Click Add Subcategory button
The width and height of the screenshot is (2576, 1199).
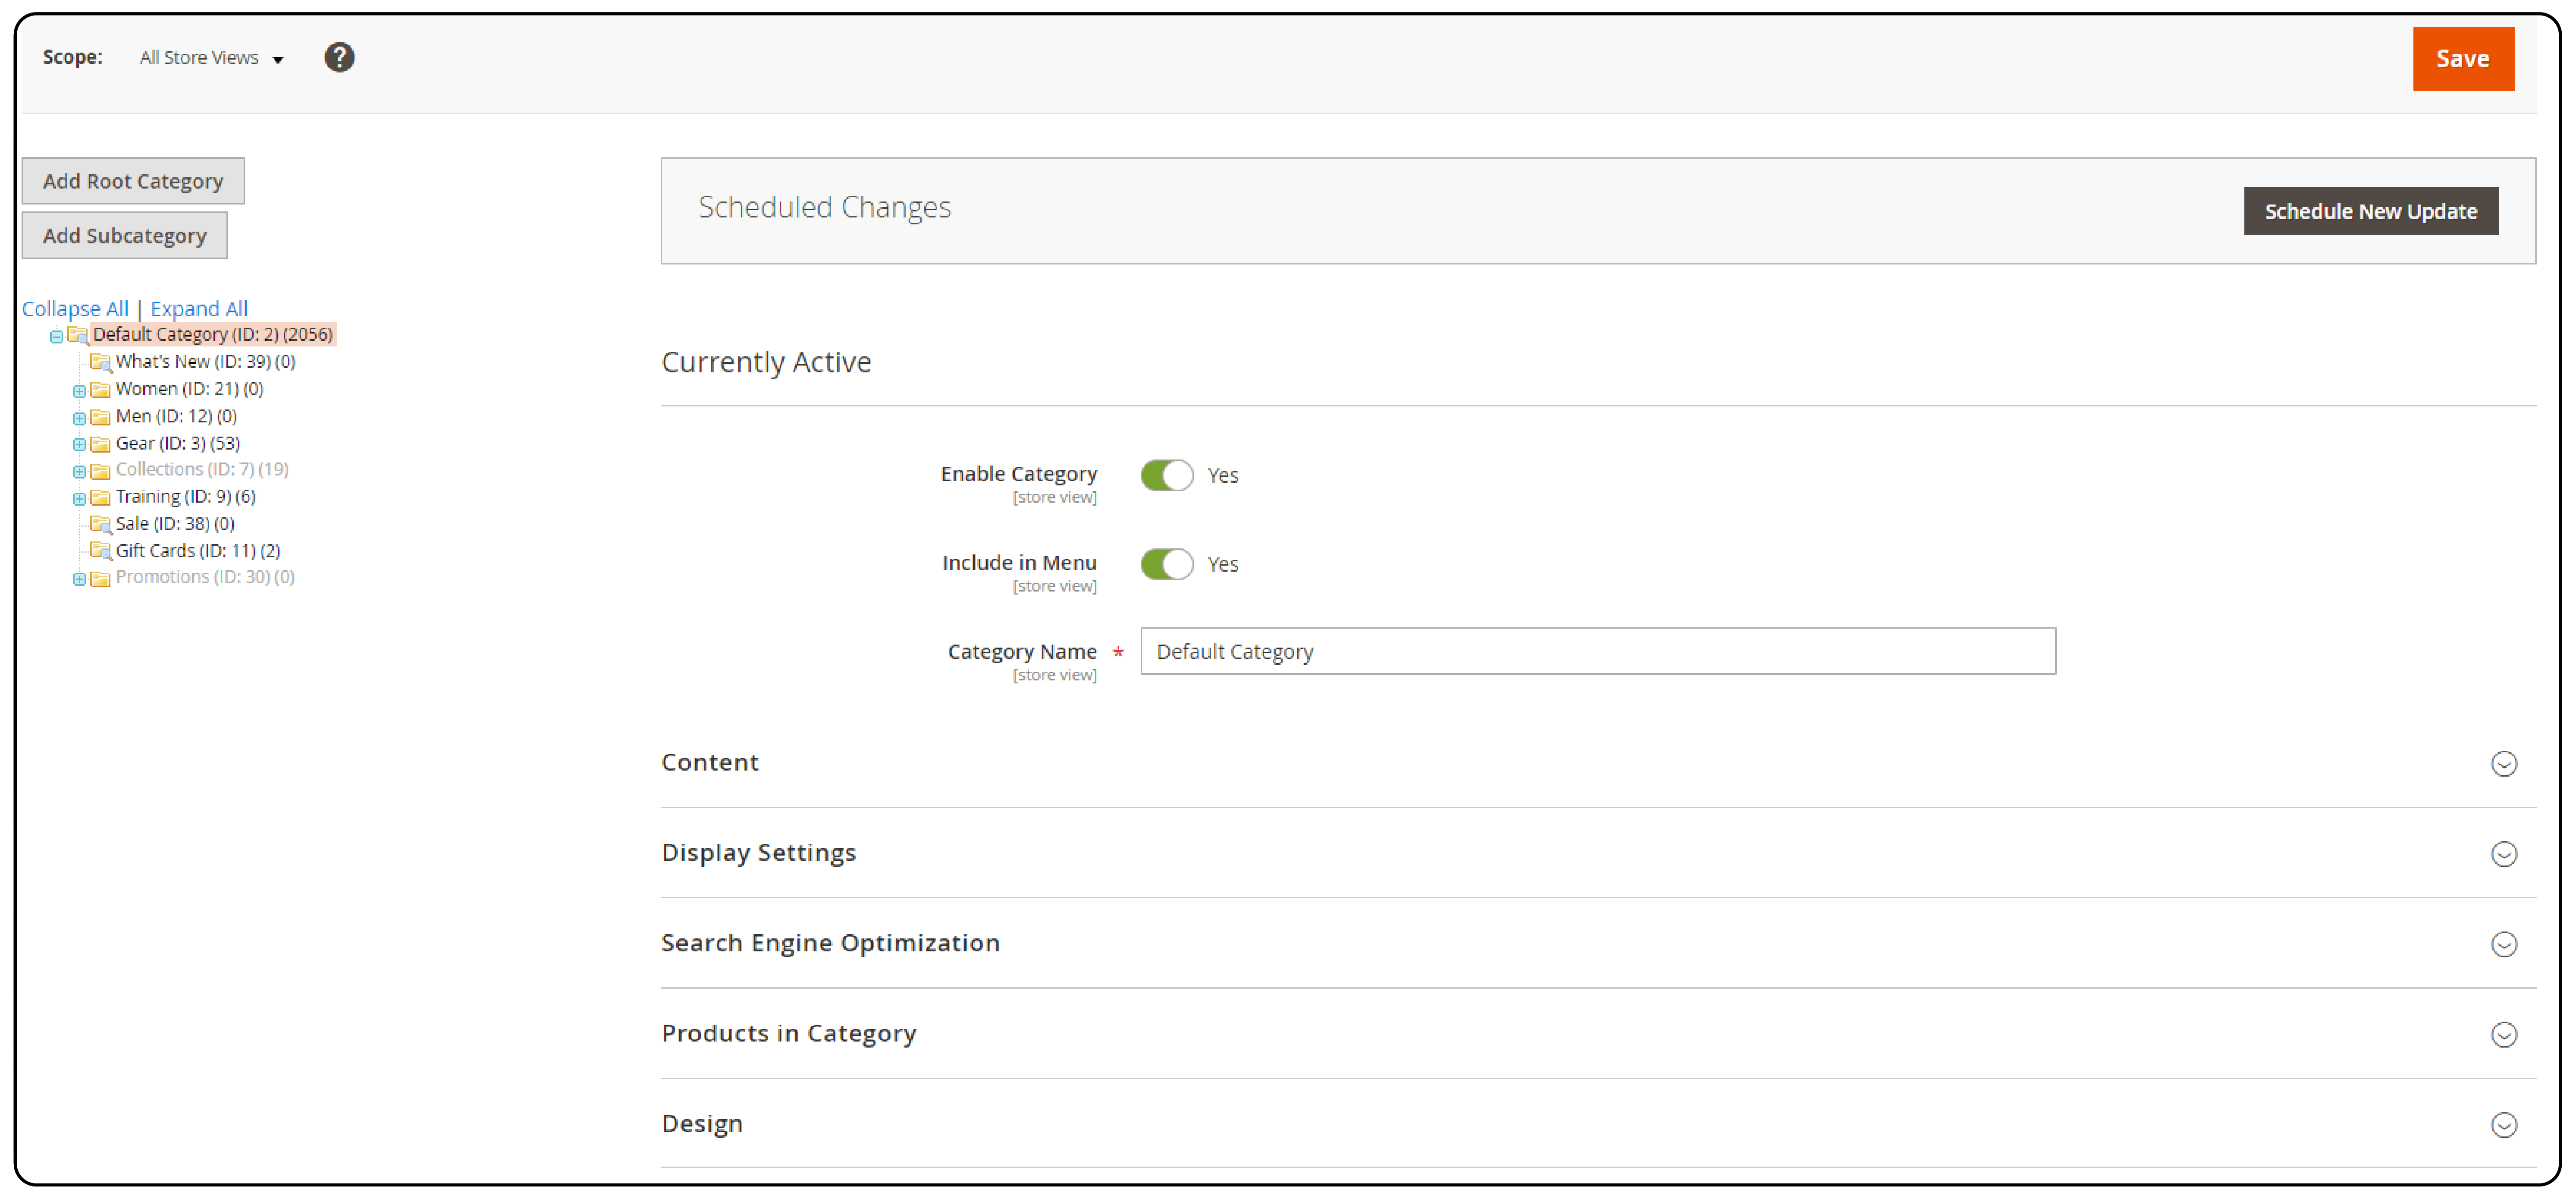tap(124, 235)
